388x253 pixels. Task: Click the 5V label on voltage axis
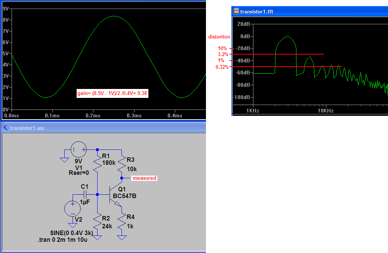click(6, 53)
